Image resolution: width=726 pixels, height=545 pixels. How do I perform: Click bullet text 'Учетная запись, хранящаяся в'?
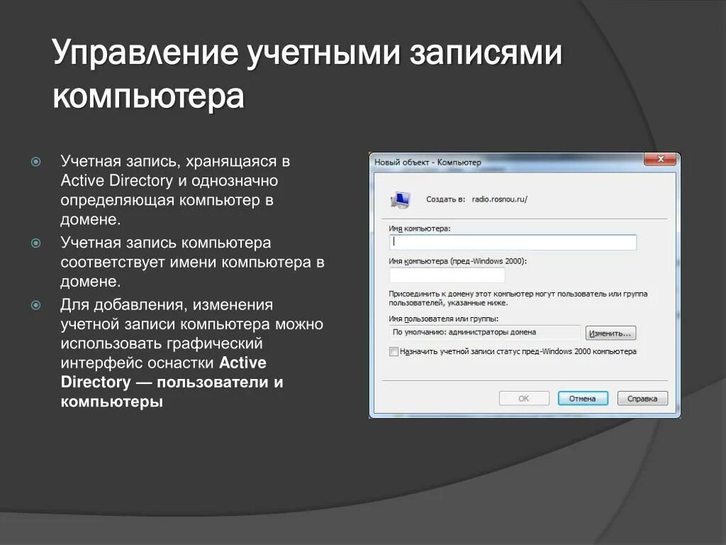coord(176,161)
